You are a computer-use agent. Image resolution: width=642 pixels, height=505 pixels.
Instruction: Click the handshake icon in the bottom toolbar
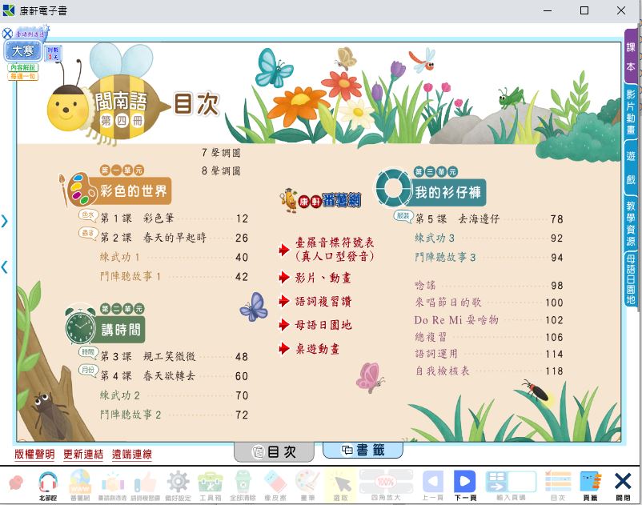point(113,485)
